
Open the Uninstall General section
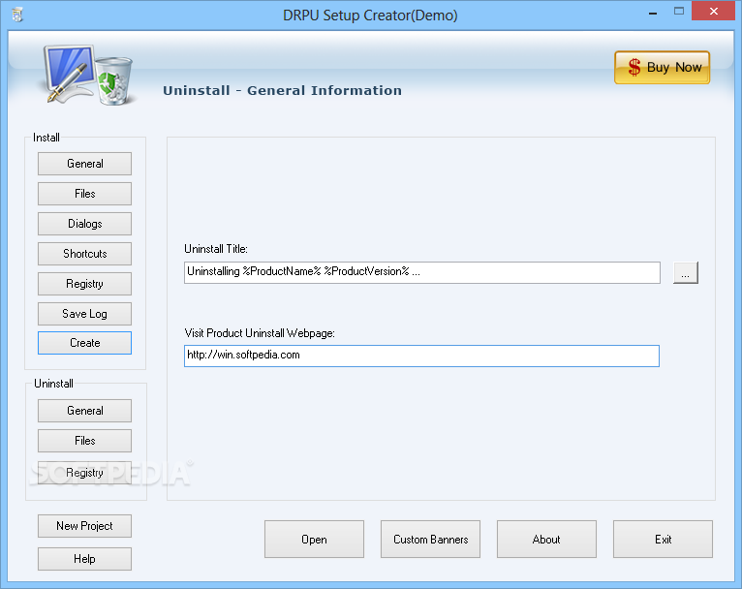click(84, 411)
